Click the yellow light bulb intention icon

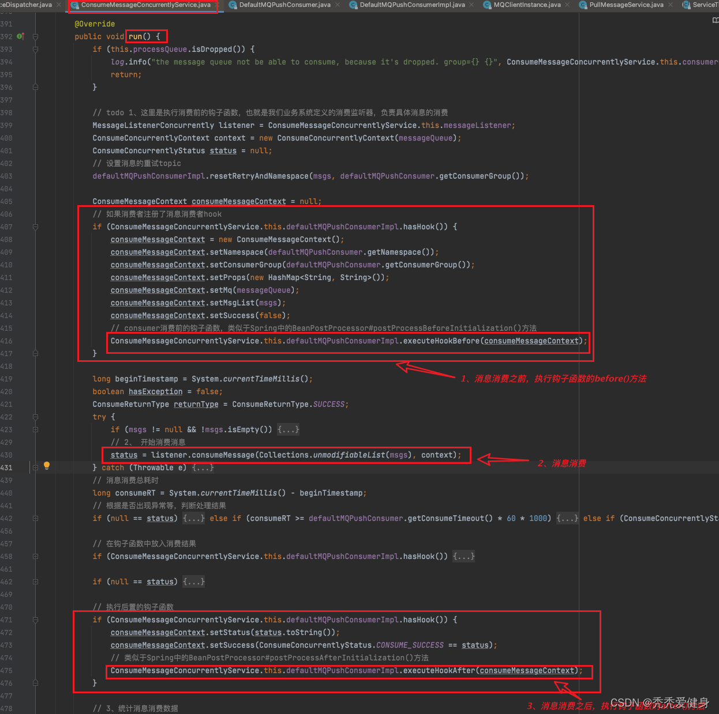coord(47,466)
